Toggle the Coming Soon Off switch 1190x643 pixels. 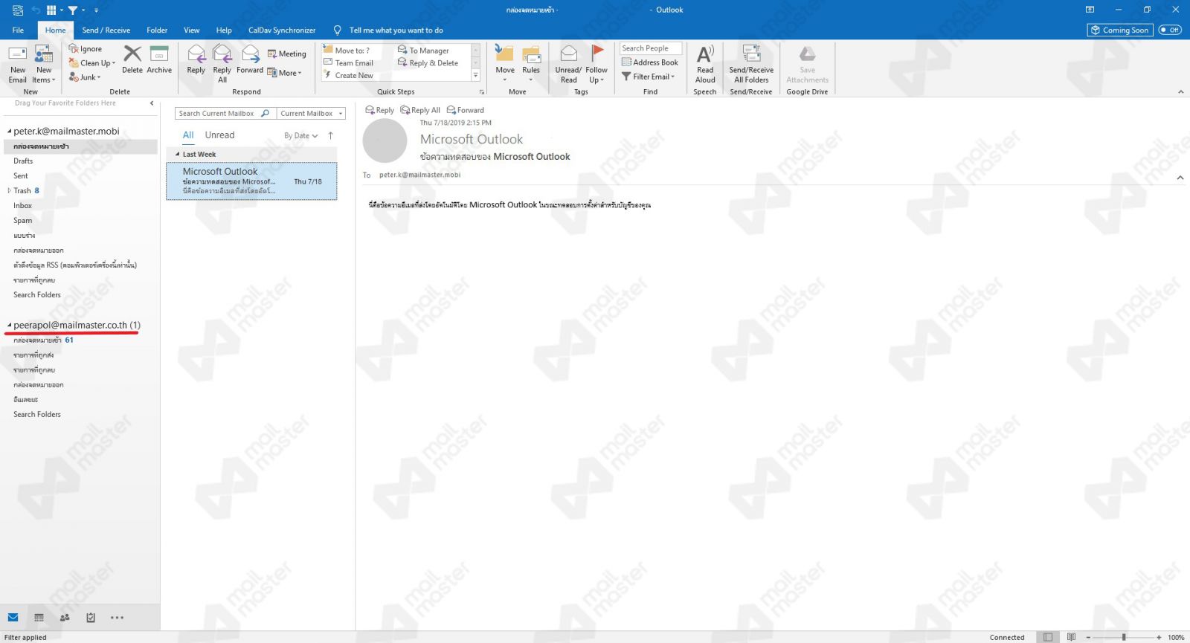pyautogui.click(x=1170, y=30)
